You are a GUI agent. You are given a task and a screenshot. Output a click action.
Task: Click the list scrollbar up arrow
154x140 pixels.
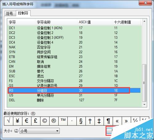click(x=144, y=21)
